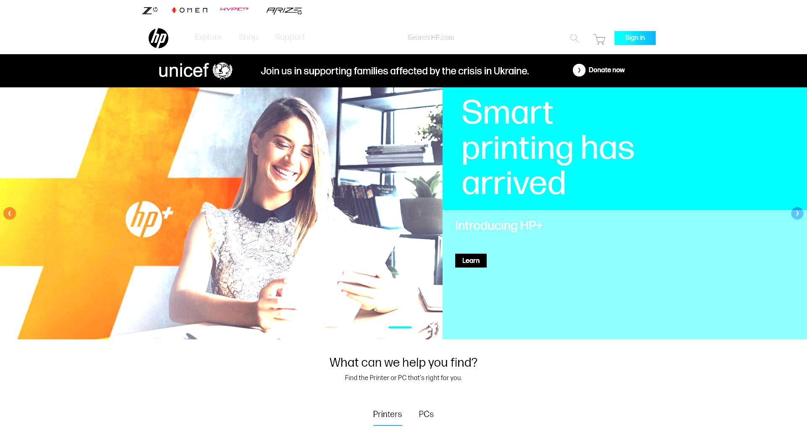Focus the Search HP.com field
807x441 pixels.
[483, 38]
